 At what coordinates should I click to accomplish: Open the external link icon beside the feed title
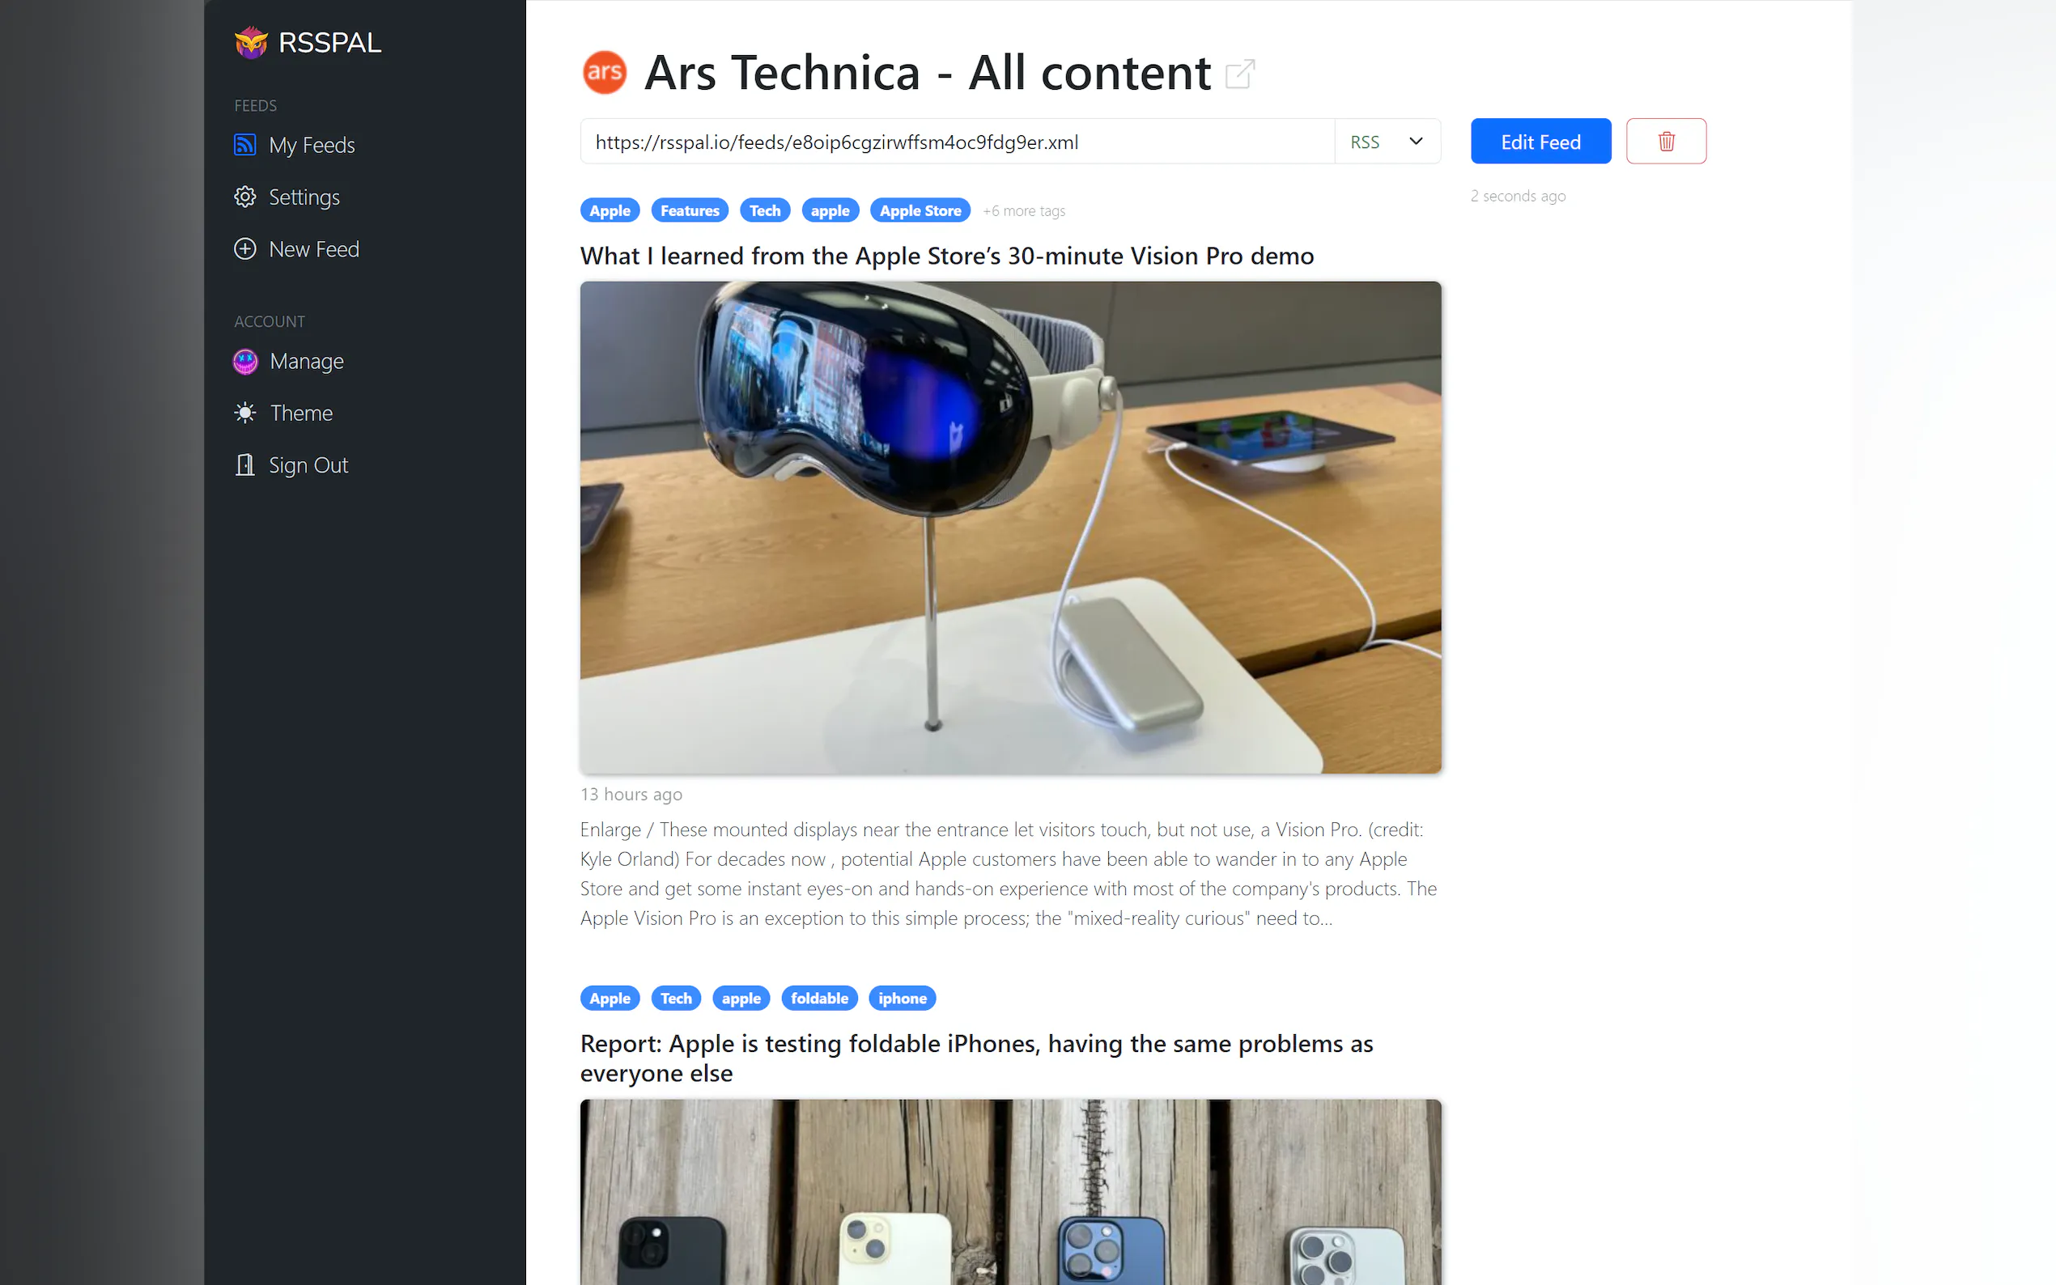point(1240,74)
